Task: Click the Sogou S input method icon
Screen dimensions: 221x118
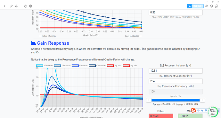Action: (193, 110)
